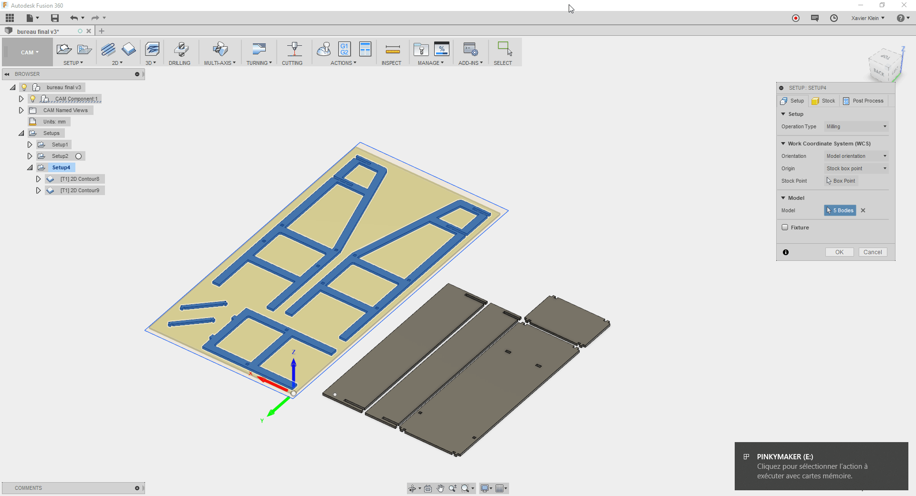Click Cancel in the Setup dialog
This screenshot has height=496, width=916.
tap(873, 252)
